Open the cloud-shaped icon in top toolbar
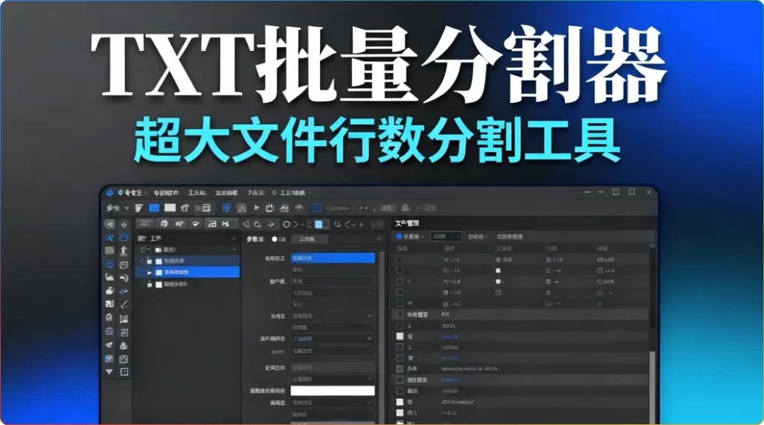Viewport: 764px width, 425px height. tap(299, 208)
